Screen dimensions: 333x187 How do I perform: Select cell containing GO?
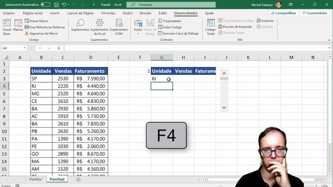click(41, 154)
